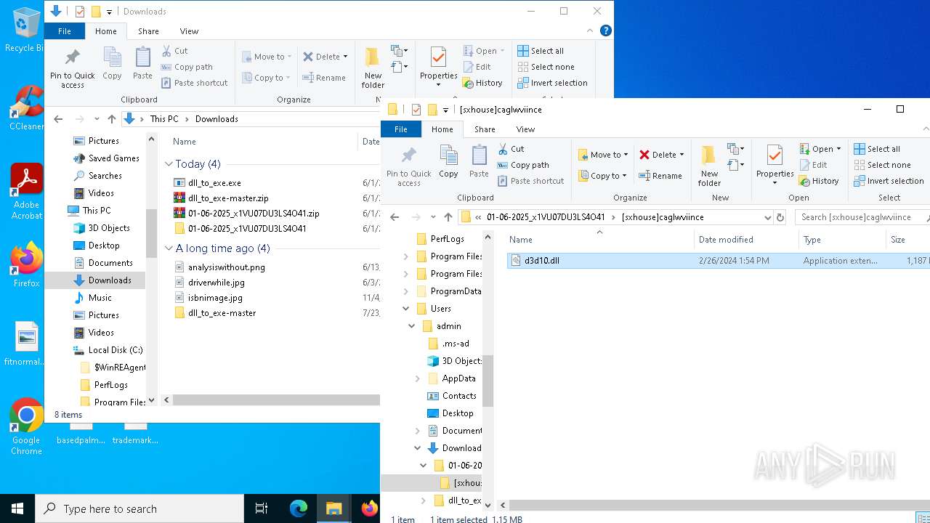Screen dimensions: 930x523
Task: Open Firefox desktop shortcut
Action: (x=26, y=264)
